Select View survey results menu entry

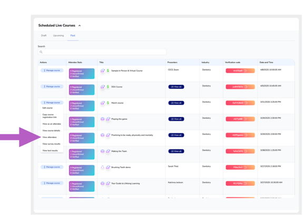coord(52,144)
